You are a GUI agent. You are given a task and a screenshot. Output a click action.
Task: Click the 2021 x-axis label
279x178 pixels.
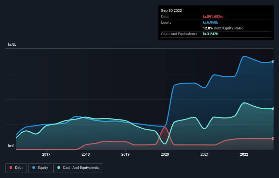pos(205,154)
